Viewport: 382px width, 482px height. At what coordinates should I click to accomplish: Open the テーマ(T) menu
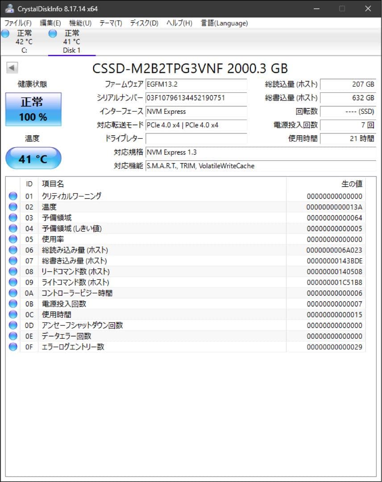pos(111,23)
